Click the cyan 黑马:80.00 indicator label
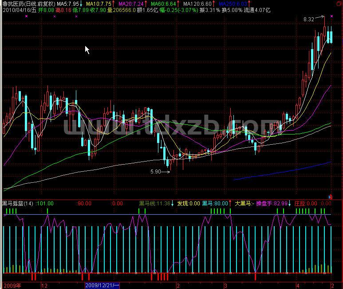Screen dimensions: 343x289 pyautogui.click(x=215, y=204)
